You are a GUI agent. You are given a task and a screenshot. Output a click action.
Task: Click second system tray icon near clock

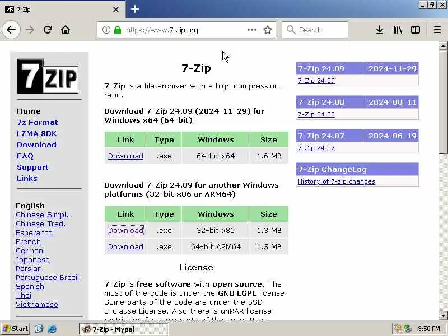408,329
